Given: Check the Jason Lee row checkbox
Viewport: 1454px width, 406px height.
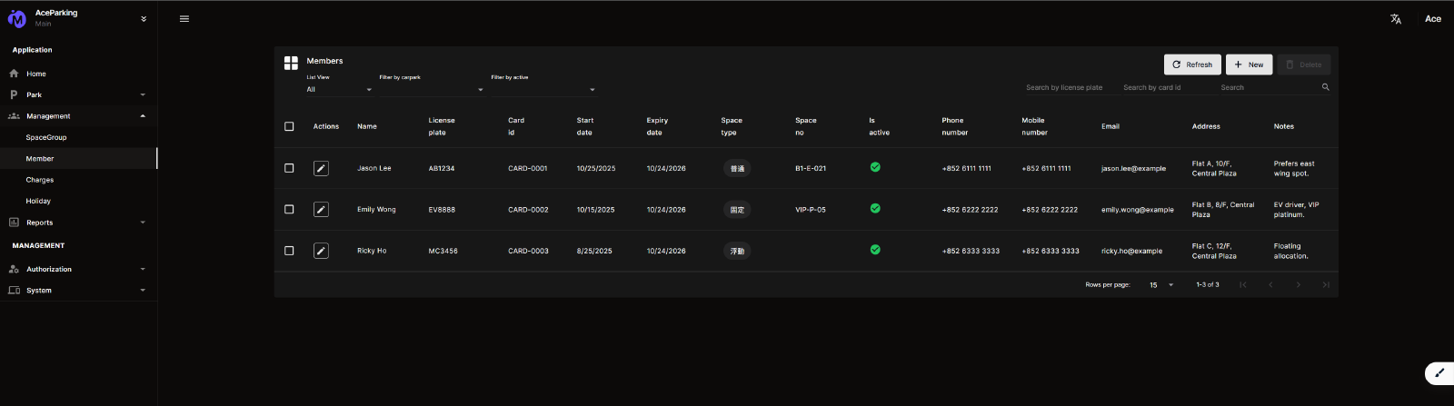Looking at the screenshot, I should click(x=289, y=168).
